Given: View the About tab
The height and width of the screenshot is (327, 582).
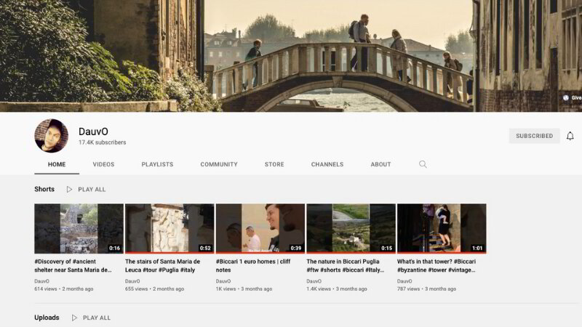Looking at the screenshot, I should click(x=380, y=164).
